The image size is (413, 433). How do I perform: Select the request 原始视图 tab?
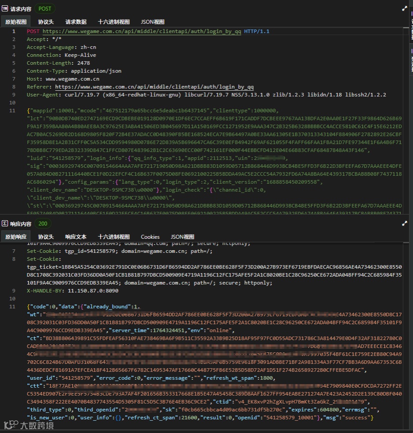click(x=16, y=22)
